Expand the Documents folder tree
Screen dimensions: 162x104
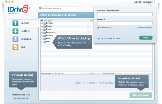pyautogui.click(x=42, y=33)
